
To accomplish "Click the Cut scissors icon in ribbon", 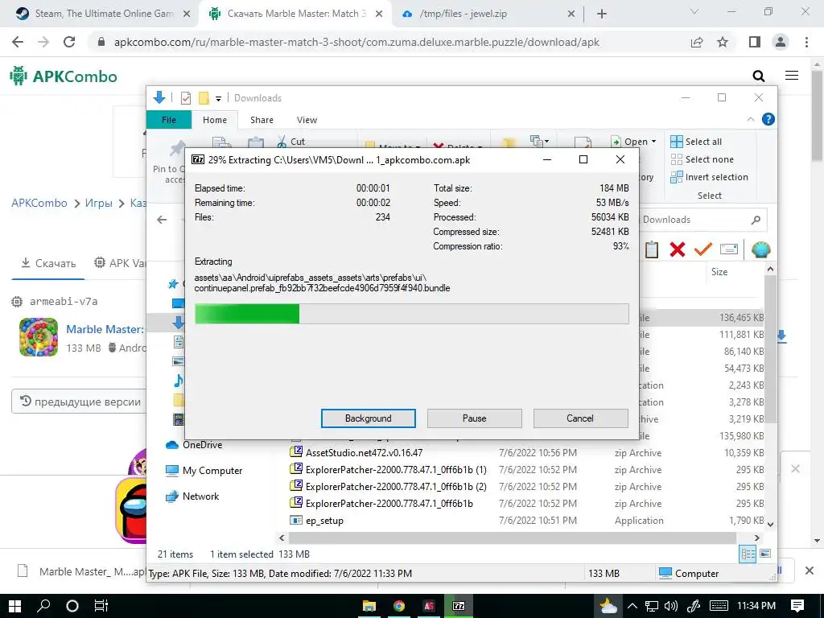I will coord(282,142).
